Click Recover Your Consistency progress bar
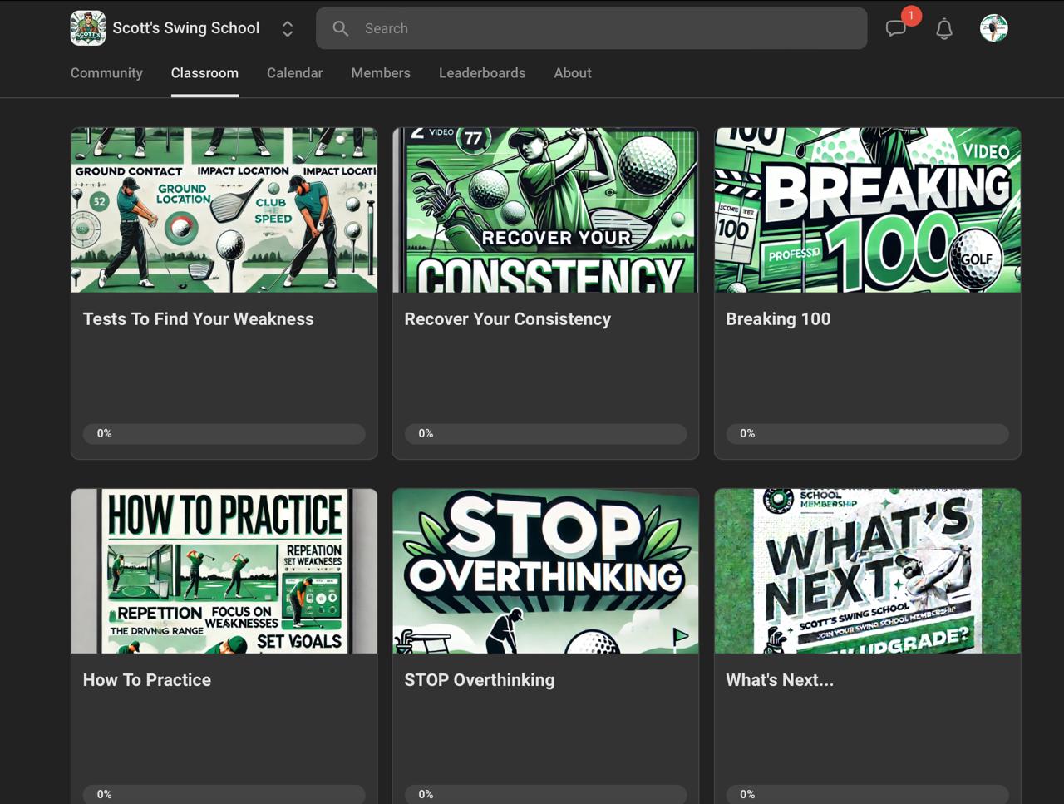This screenshot has height=804, width=1064. 545,433
